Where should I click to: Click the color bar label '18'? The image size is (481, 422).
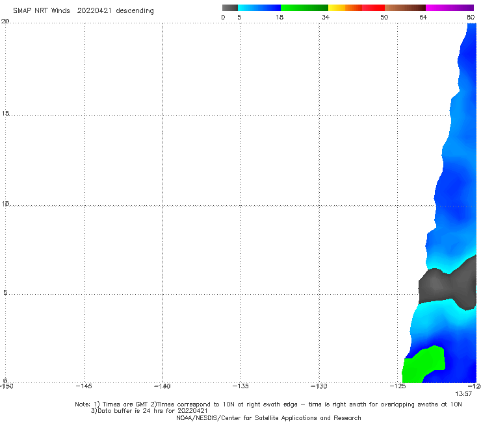click(x=279, y=17)
